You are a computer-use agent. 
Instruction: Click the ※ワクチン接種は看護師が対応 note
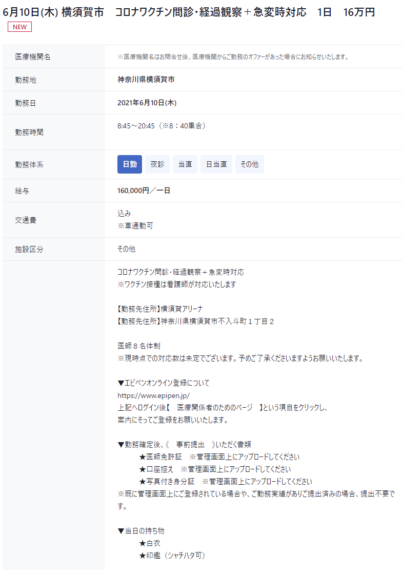(x=177, y=284)
